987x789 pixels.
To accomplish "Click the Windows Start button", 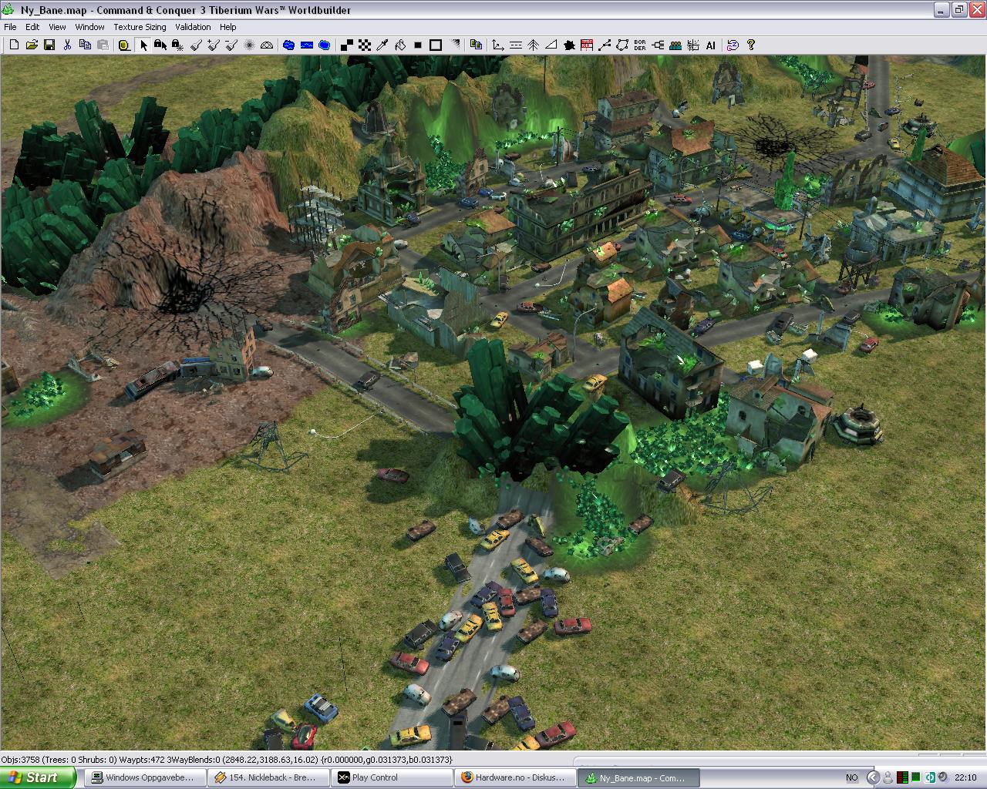I will click(38, 777).
